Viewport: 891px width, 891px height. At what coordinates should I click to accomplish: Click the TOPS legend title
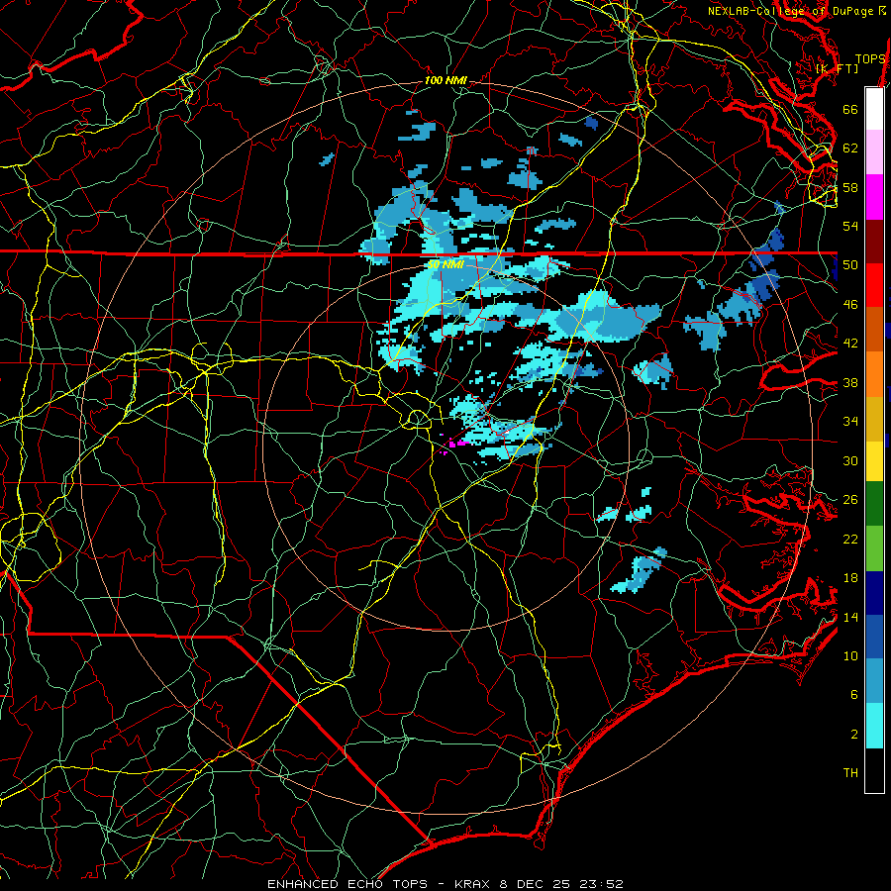point(870,59)
